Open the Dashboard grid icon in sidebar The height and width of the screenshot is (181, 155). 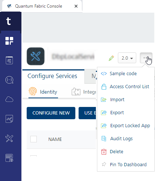[9, 41]
